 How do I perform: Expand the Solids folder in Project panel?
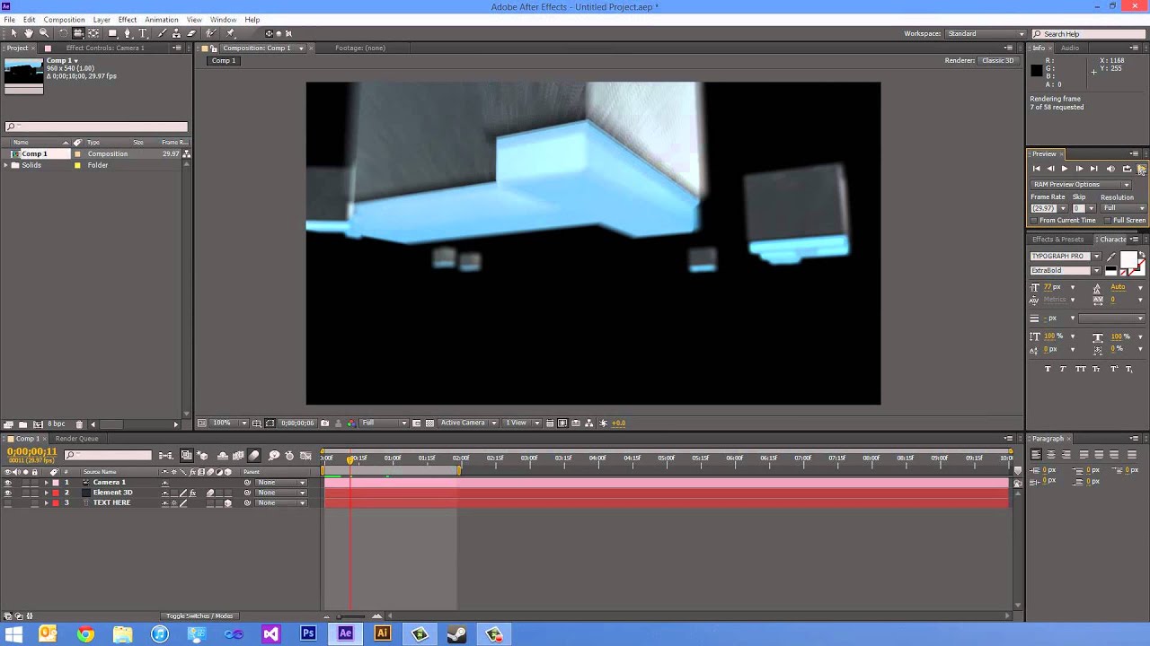(x=6, y=165)
